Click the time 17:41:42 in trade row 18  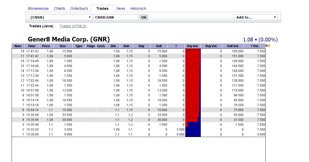click(32, 51)
